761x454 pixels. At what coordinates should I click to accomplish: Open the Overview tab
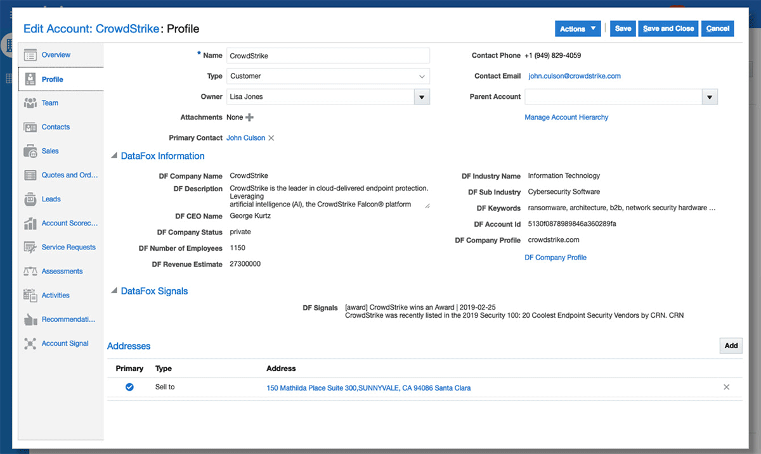click(x=56, y=55)
